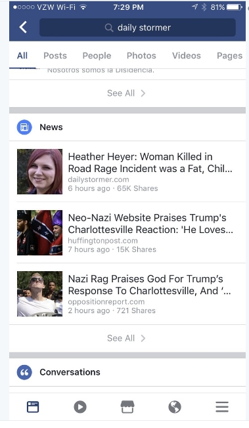Open the News Feed icon in bottom bar
The image size is (249, 428).
[33, 407]
